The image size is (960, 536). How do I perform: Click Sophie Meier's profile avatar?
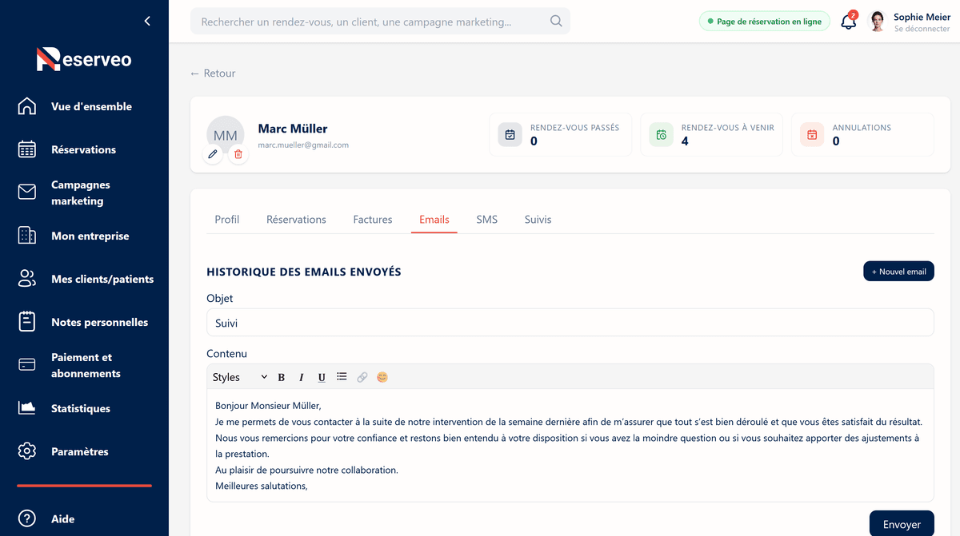[878, 22]
